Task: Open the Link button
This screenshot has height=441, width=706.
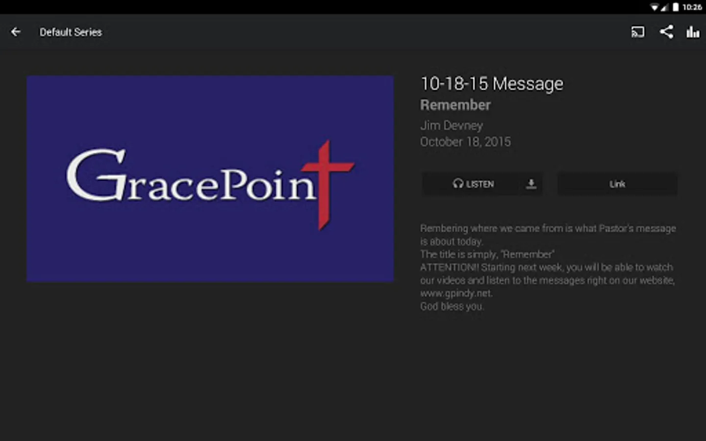Action: [x=617, y=184]
